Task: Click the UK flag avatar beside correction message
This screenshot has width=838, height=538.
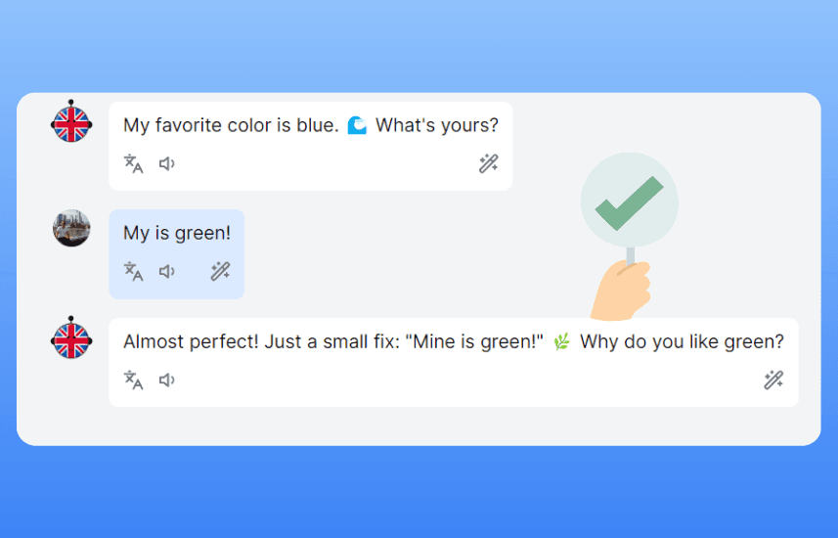Action: coord(71,338)
